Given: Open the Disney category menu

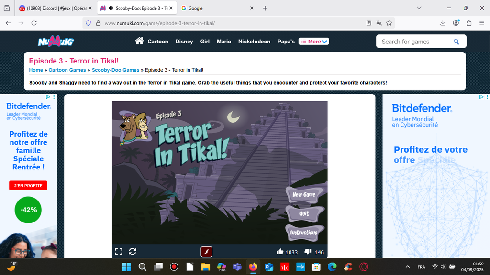Looking at the screenshot, I should click(x=184, y=42).
